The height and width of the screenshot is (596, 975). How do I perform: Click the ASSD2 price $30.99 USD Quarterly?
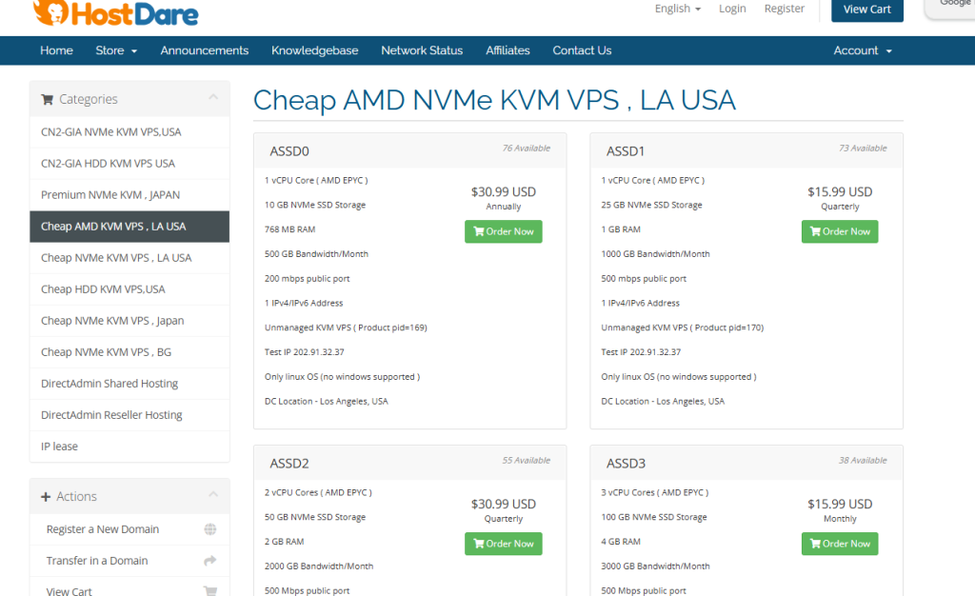tap(503, 510)
